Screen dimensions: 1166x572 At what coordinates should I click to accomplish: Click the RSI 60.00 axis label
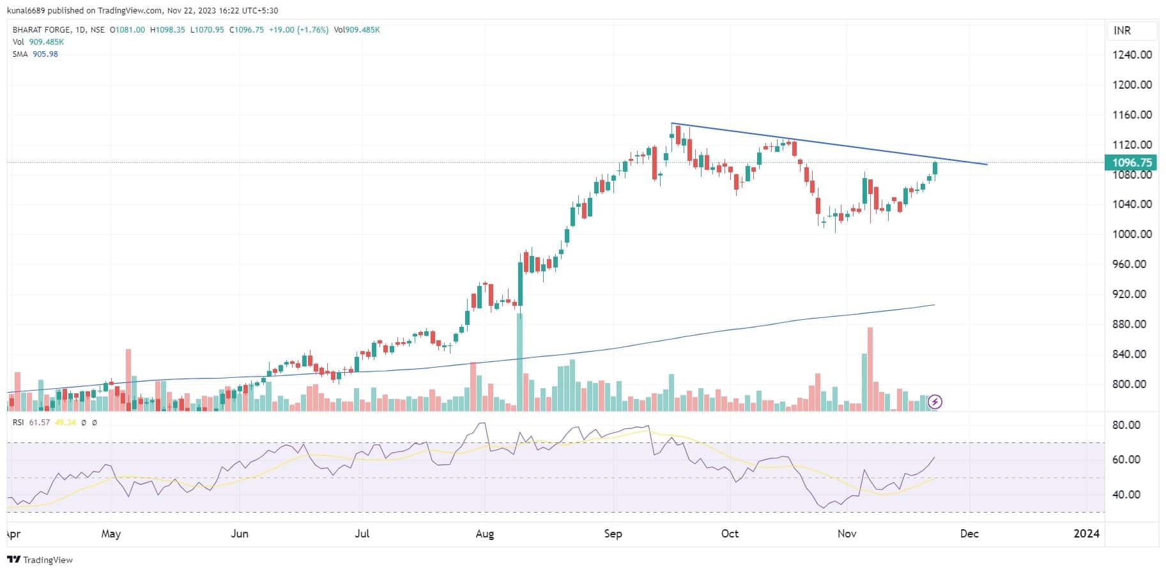point(1126,460)
